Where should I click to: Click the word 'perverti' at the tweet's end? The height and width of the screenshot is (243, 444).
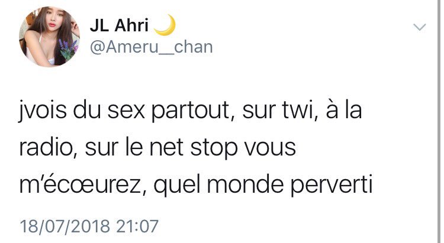click(332, 185)
